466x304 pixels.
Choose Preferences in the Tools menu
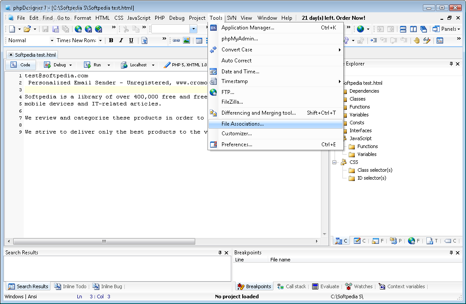click(x=276, y=145)
